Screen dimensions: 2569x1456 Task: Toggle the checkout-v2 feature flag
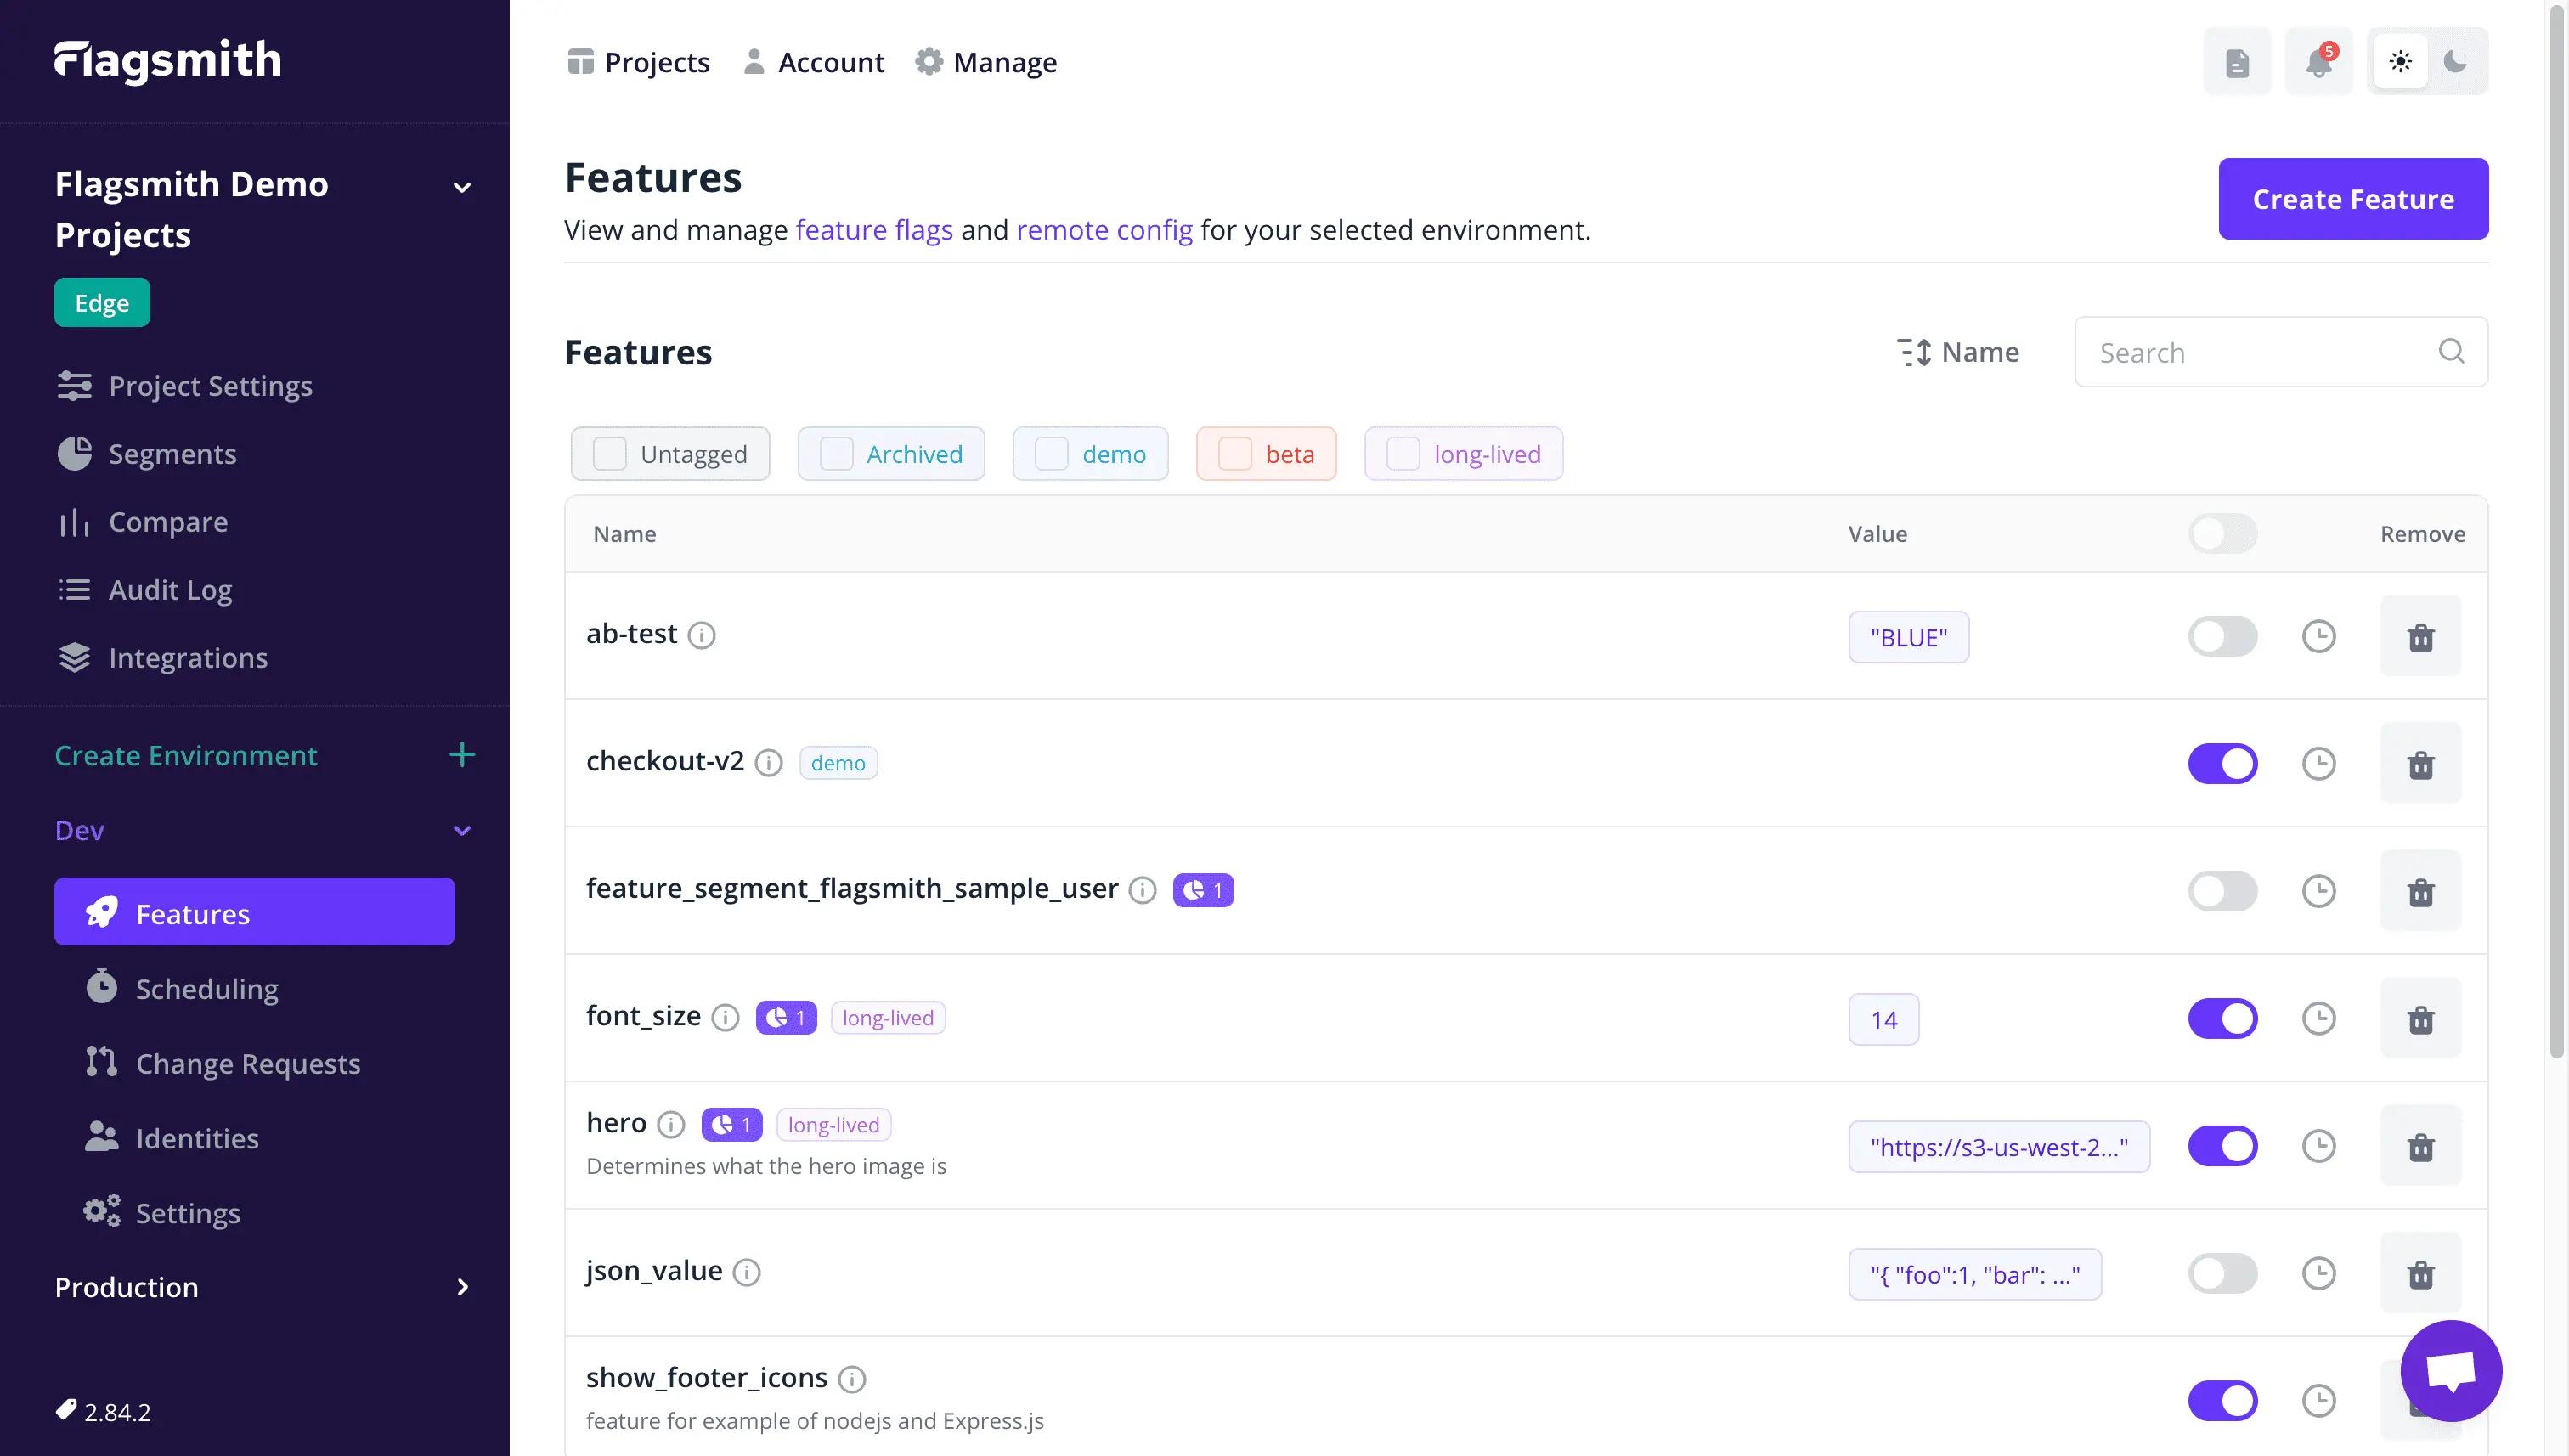(2223, 763)
